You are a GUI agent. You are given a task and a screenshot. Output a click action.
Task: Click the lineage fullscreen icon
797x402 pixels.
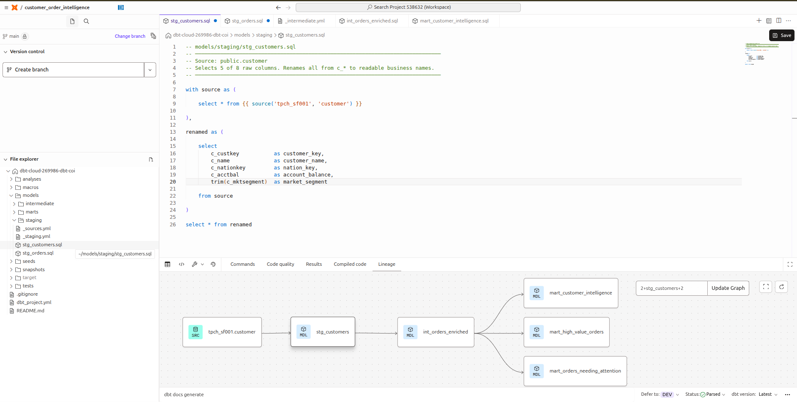(x=766, y=287)
